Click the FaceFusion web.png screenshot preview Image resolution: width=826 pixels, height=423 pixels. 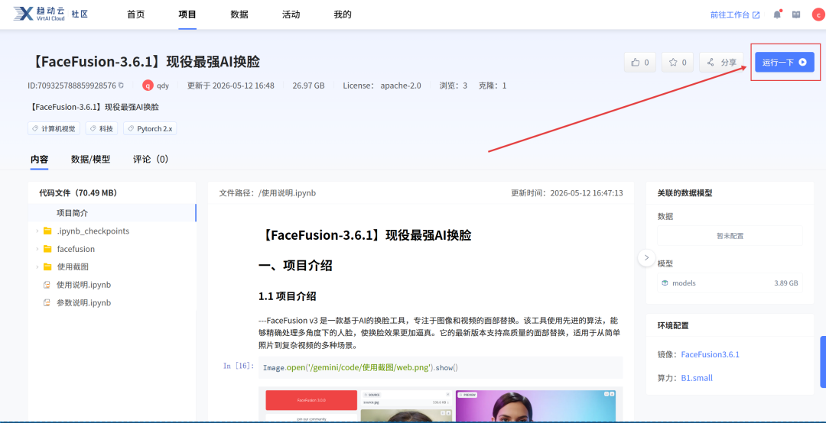(441, 404)
